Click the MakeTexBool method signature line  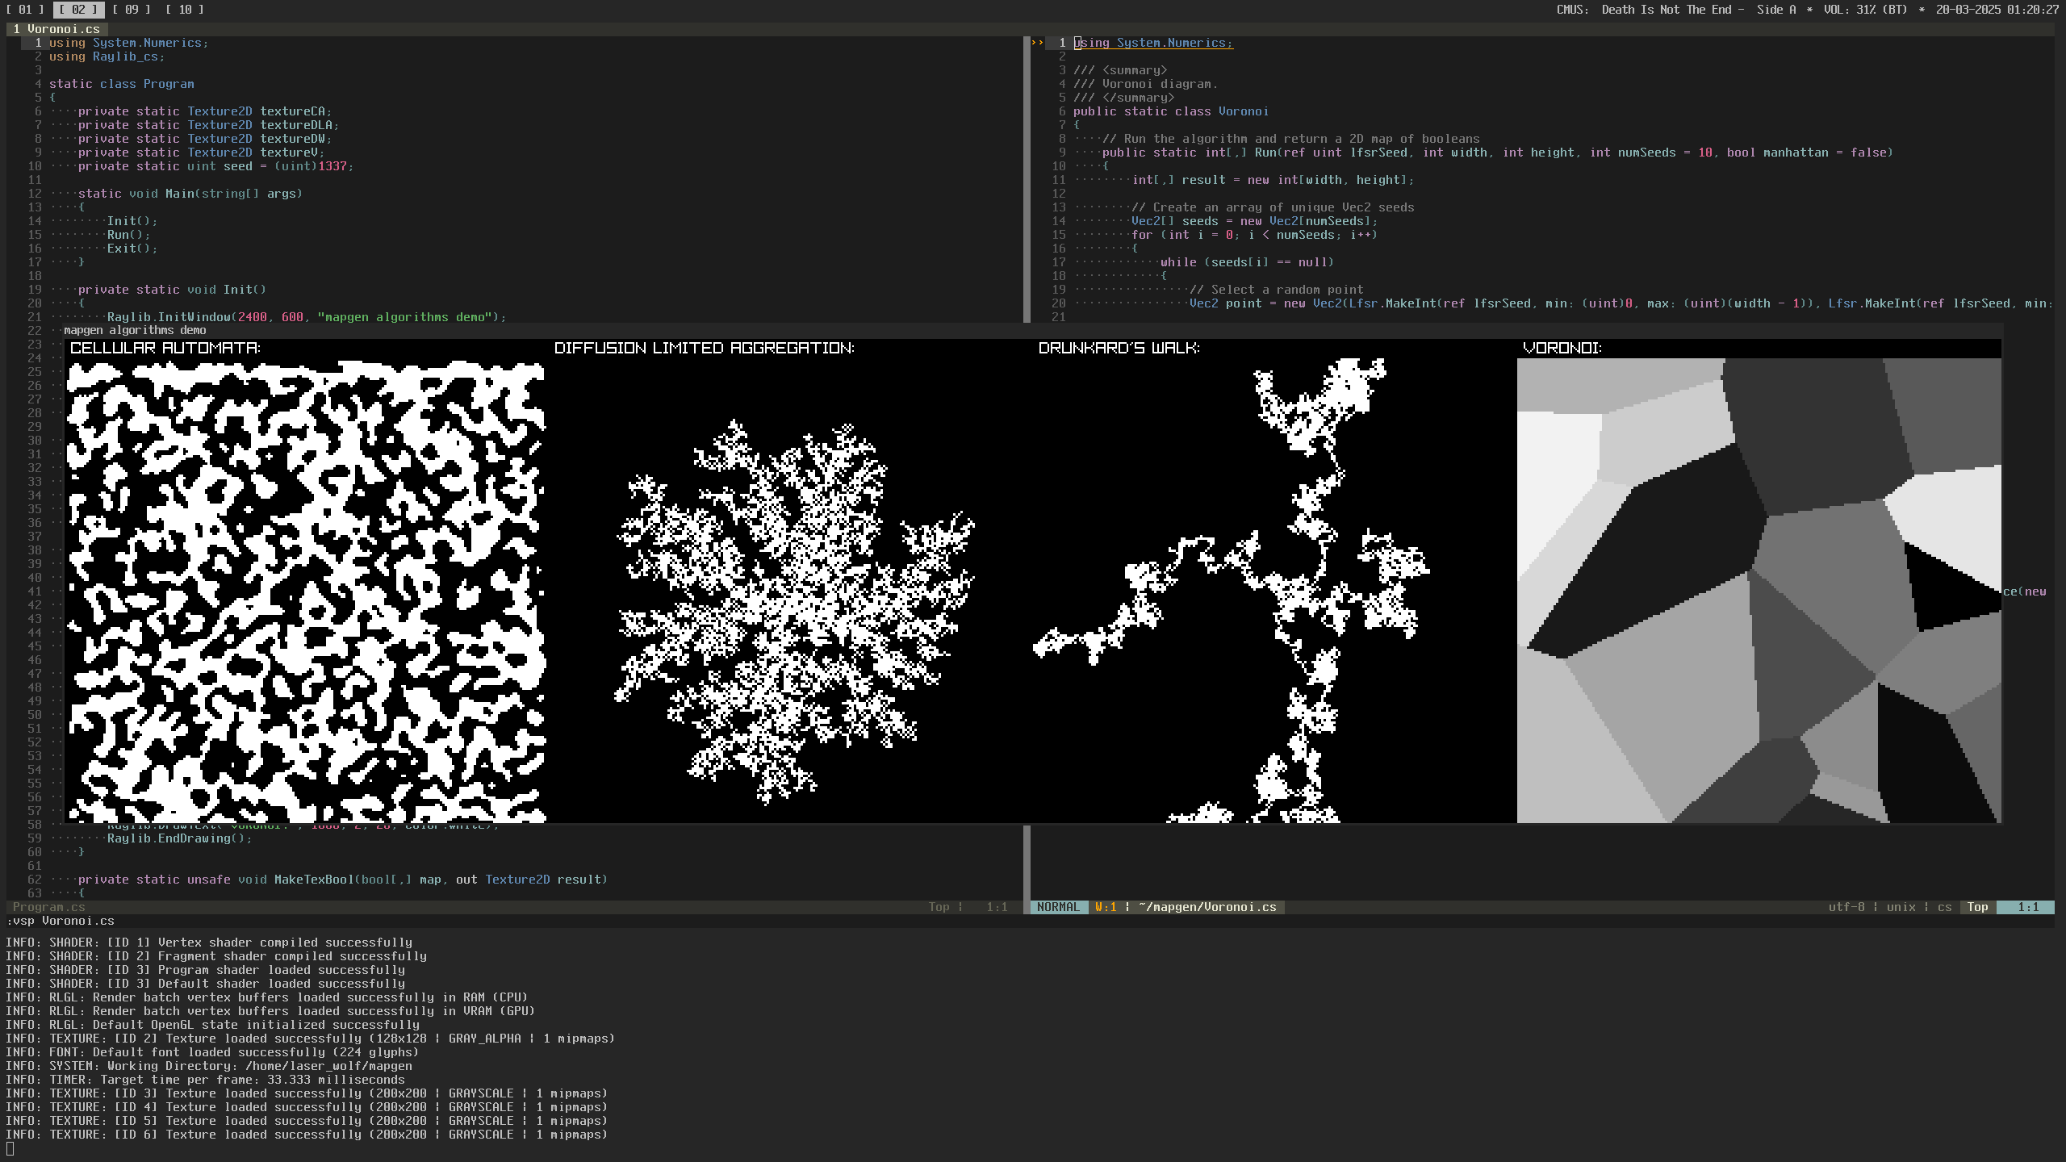[x=343, y=880]
